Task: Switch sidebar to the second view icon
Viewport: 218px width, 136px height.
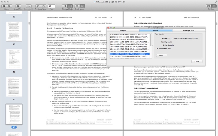Action: 214,6
